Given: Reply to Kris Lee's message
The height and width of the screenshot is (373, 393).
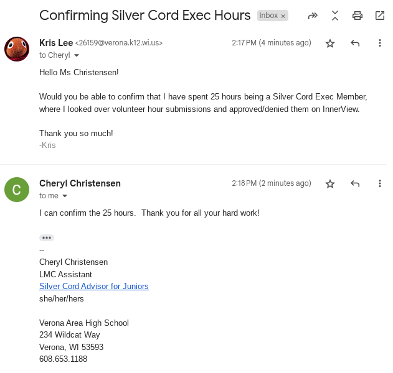Looking at the screenshot, I should 355,43.
